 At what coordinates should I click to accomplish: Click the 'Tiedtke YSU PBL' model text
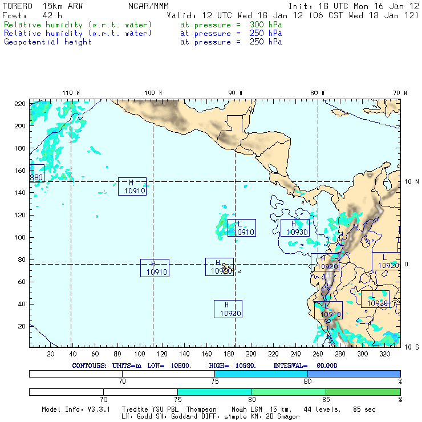(150, 409)
